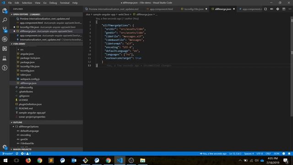Open the Source Control view icon
293x165 pixels.
(5, 29)
